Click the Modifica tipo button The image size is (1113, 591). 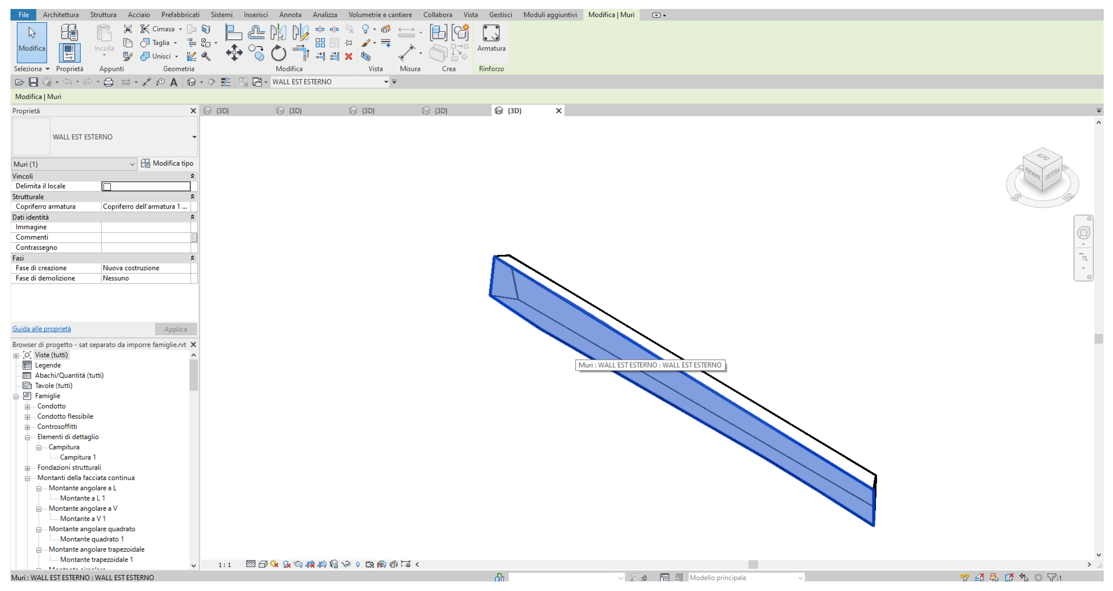tap(167, 163)
